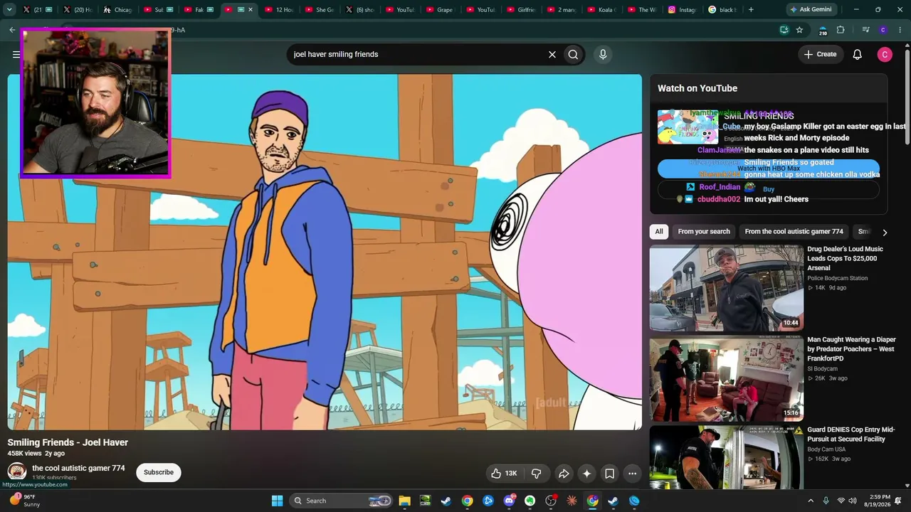Click the joel haver smiling friends search field

click(416, 55)
